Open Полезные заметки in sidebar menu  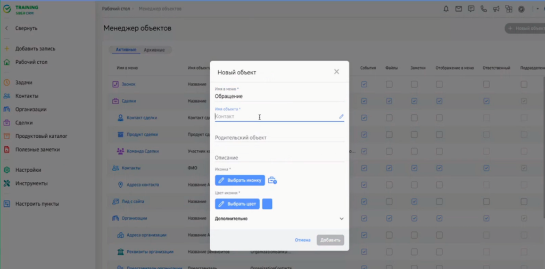(x=38, y=149)
